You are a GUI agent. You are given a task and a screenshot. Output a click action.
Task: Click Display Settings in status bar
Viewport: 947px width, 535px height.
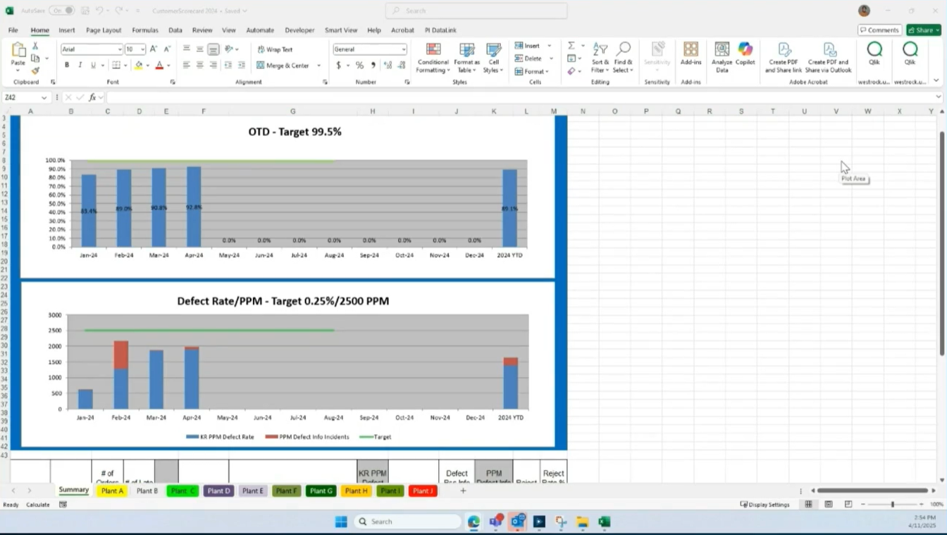point(765,504)
